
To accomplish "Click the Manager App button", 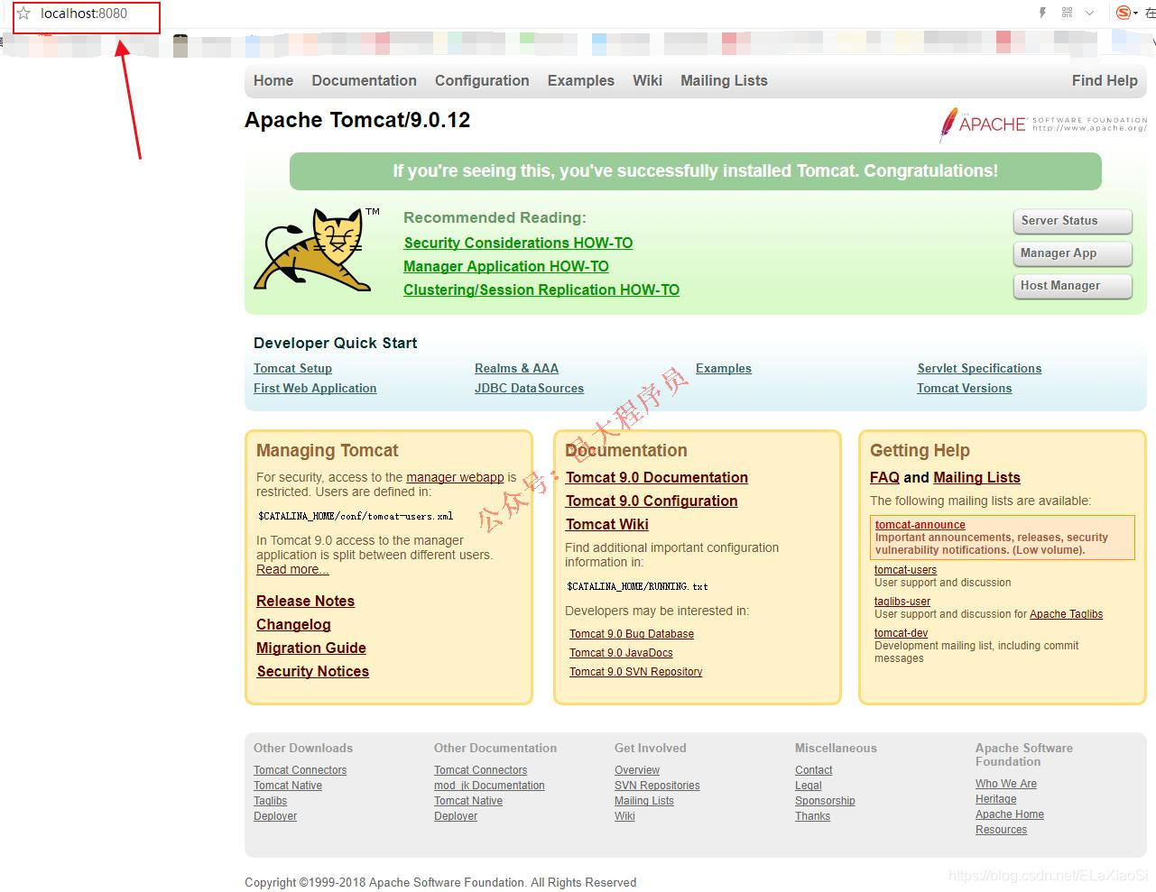I will point(1072,253).
